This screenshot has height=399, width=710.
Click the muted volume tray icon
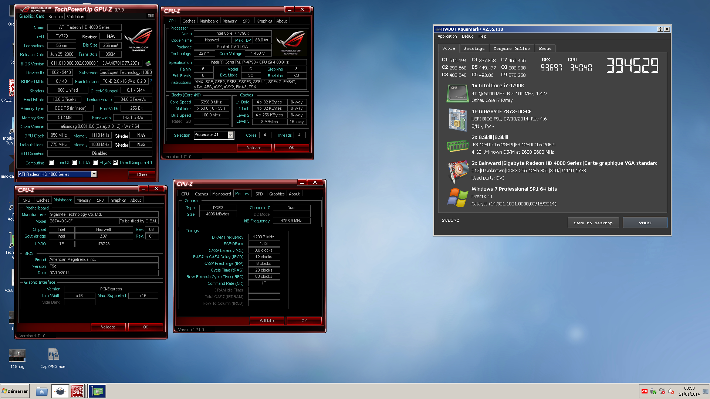pos(671,391)
